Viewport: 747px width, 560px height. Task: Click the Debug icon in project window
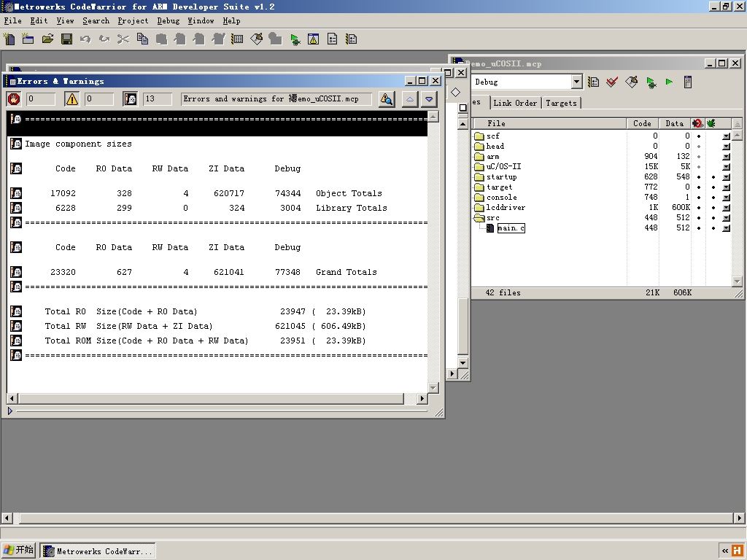pos(651,82)
